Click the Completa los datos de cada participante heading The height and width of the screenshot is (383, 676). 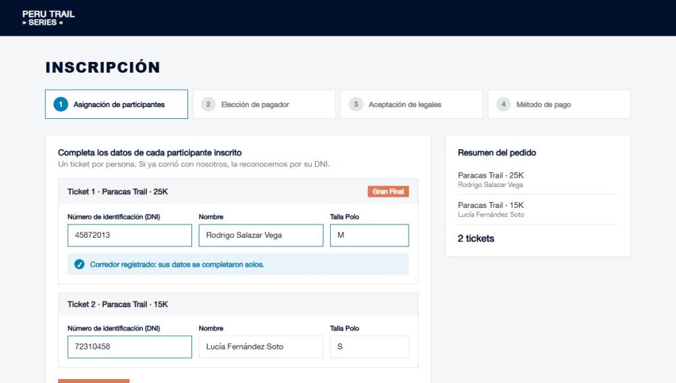pos(150,153)
